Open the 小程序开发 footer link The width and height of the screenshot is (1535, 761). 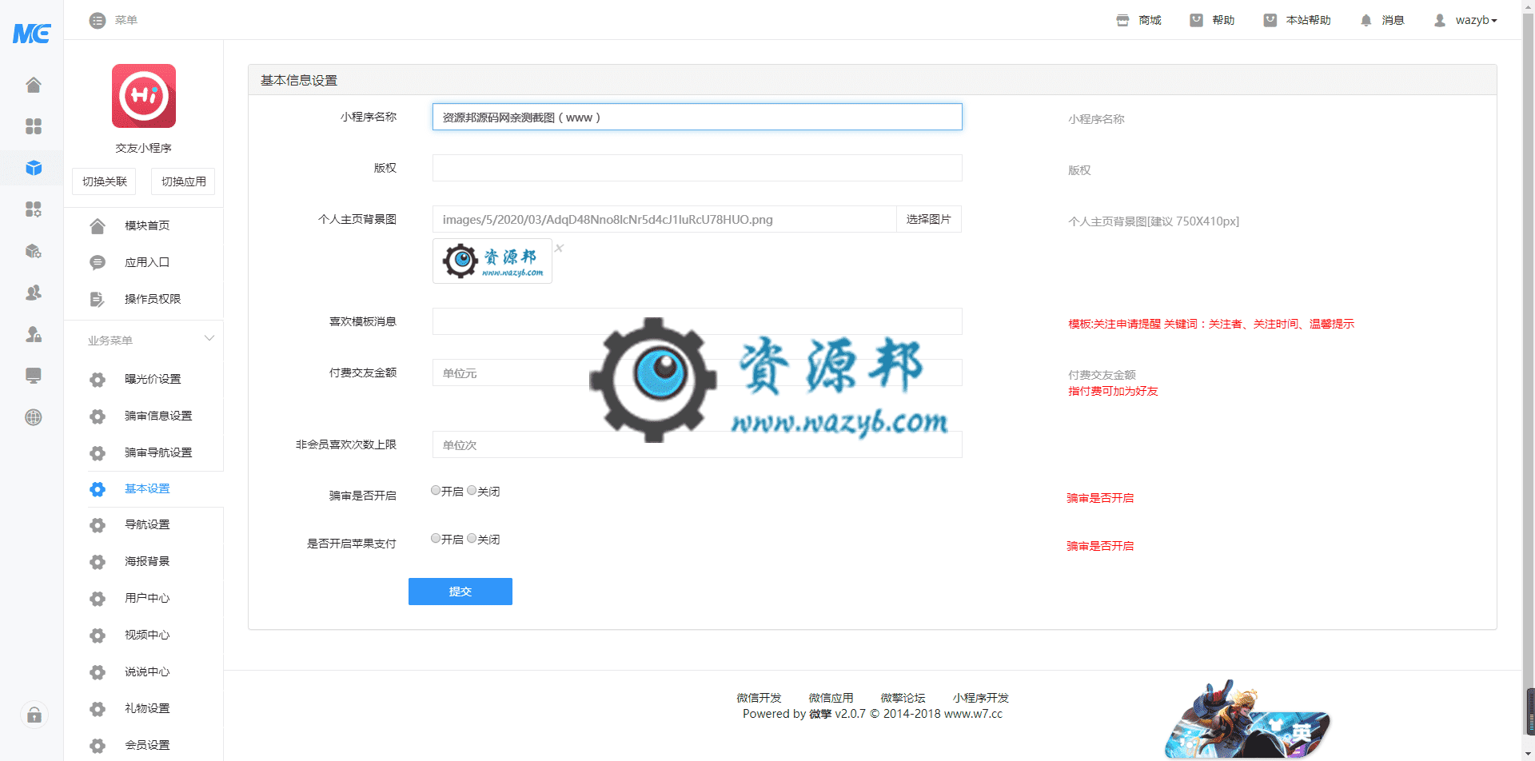pos(980,698)
